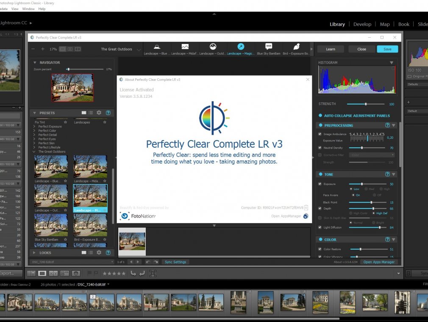The height and width of the screenshot is (322, 428).
Task: Toggle the Light Diffusion checkbox
Action: (320, 227)
